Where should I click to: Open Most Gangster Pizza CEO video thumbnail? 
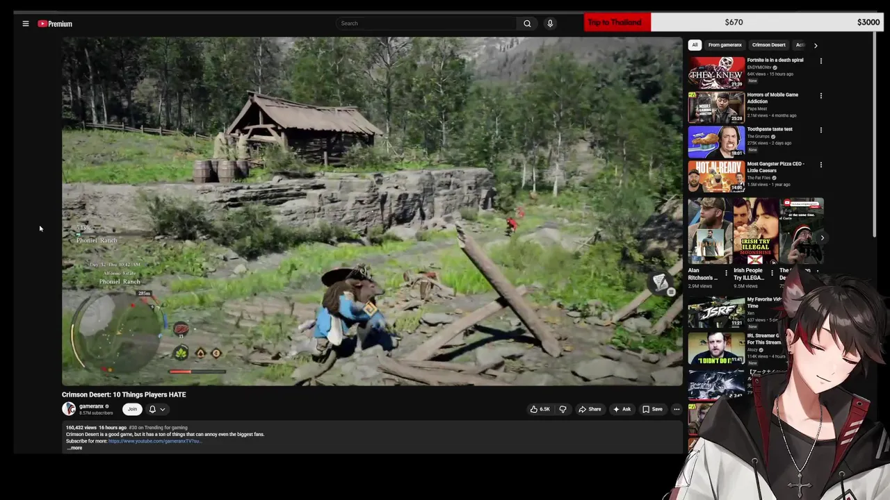pos(716,176)
